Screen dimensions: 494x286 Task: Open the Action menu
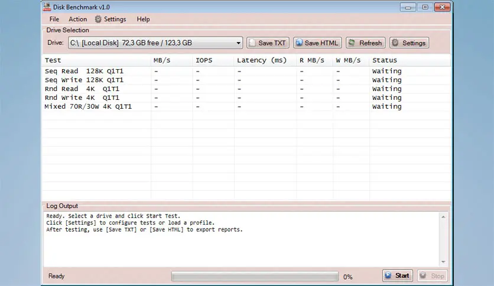pyautogui.click(x=77, y=19)
